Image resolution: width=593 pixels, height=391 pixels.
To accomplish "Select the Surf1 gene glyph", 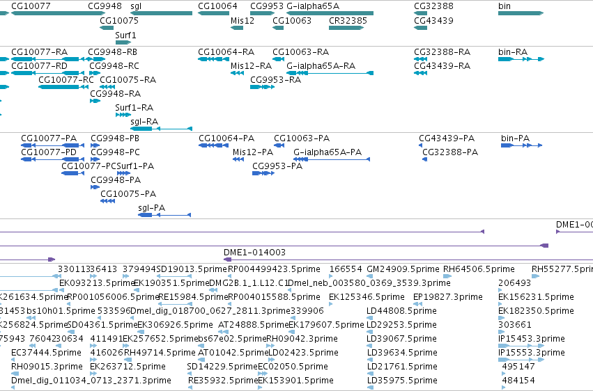I will (x=123, y=42).
